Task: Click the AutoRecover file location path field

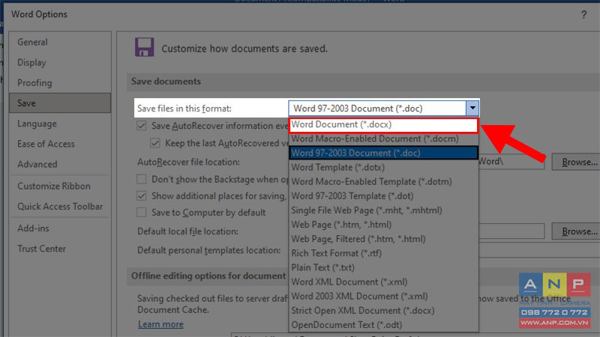Action: pyautogui.click(x=511, y=162)
